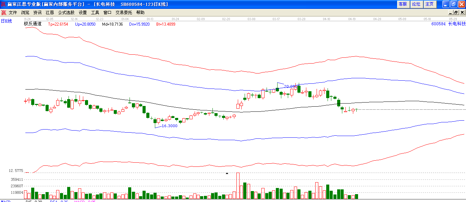
Task: Open the 窗口 menu
Action: pyautogui.click(x=107, y=13)
